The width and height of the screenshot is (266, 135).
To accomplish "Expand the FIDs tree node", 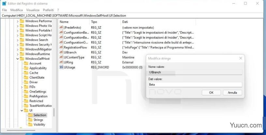I will [x=22, y=87].
